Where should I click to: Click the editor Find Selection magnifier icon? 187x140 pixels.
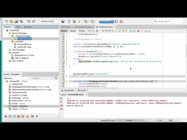[103, 31]
